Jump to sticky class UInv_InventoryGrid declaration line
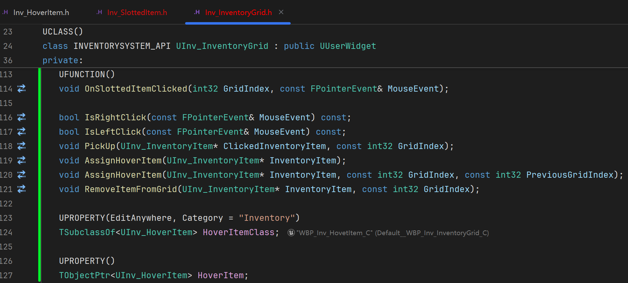 click(x=209, y=46)
